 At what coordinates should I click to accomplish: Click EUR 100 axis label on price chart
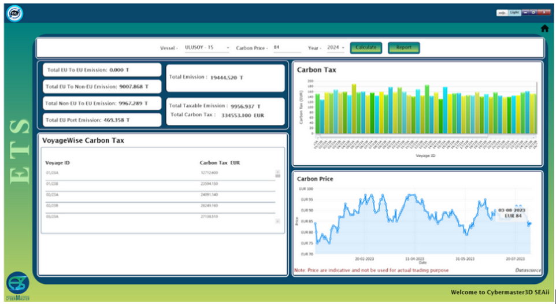[306, 189]
